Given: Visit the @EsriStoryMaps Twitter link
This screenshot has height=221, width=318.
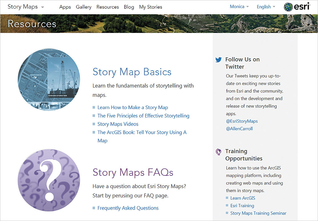Looking at the screenshot, I should (242, 121).
